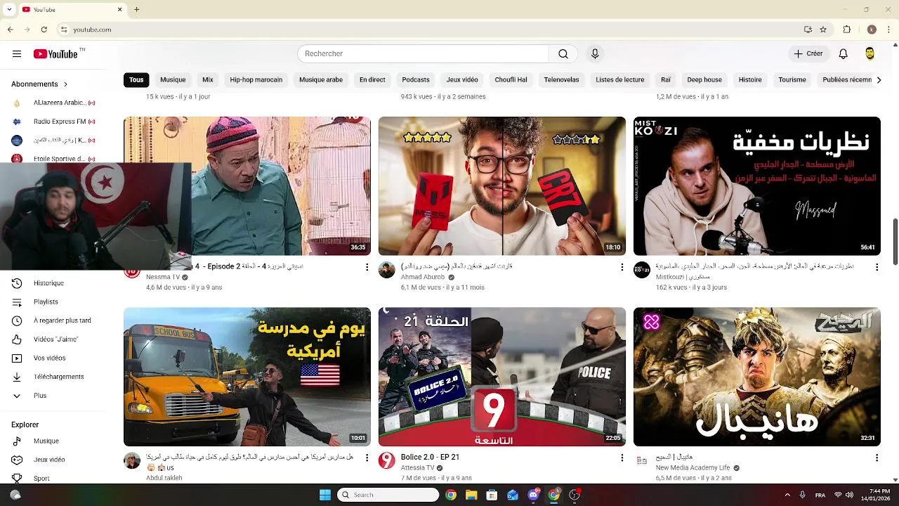899x506 pixels.
Task: Open options for New Media Academy video
Action: click(877, 458)
